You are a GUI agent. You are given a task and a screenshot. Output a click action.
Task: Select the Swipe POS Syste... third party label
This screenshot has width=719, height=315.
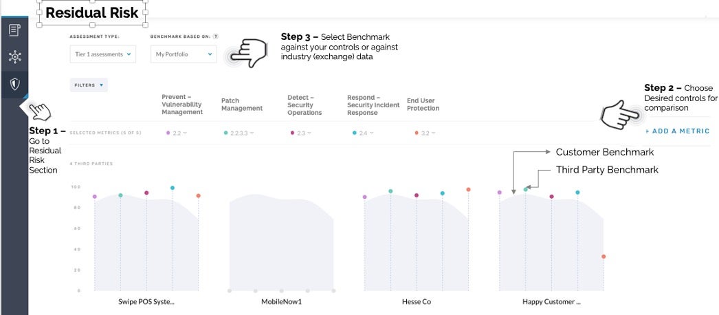pos(146,302)
